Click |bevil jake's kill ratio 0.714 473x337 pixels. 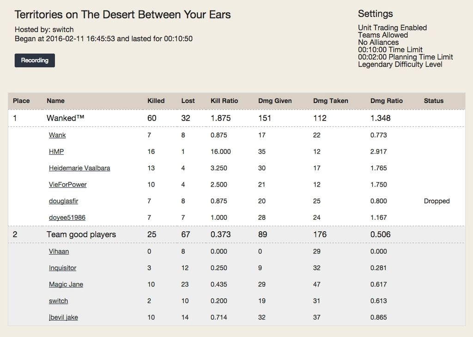(x=218, y=318)
